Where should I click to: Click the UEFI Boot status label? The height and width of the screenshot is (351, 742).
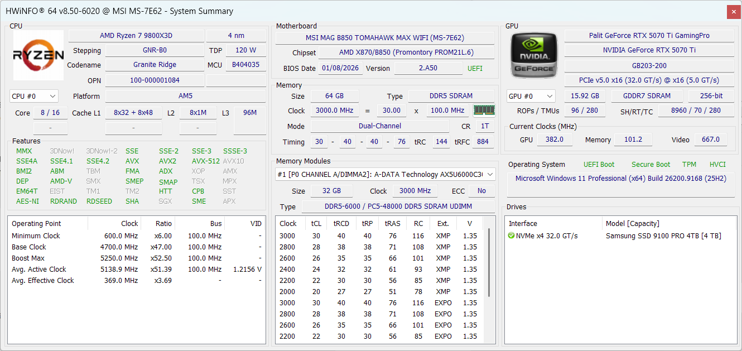click(599, 165)
